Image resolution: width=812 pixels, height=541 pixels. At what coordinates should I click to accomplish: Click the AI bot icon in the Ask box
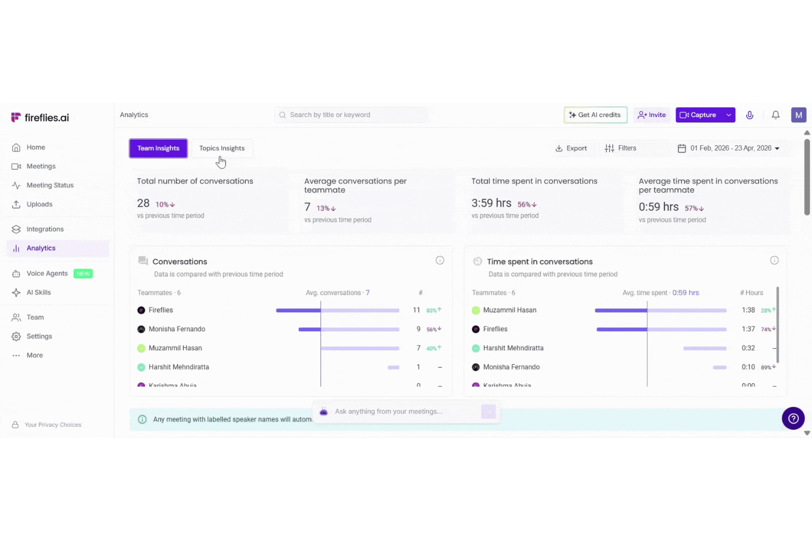tap(324, 412)
